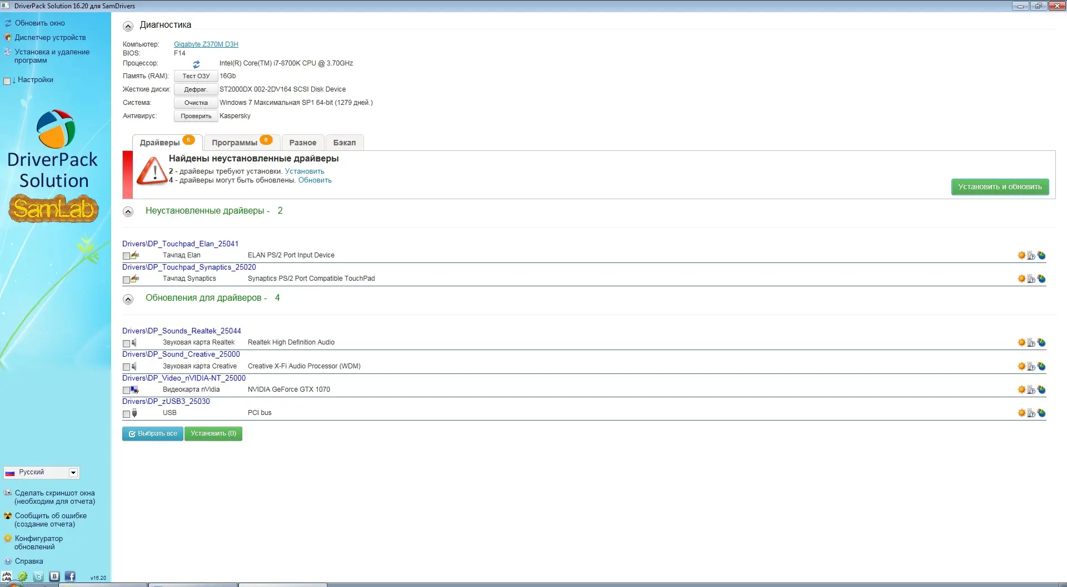The width and height of the screenshot is (1067, 587).
Task: Click Обновить окно in the sidebar
Action: tap(39, 23)
